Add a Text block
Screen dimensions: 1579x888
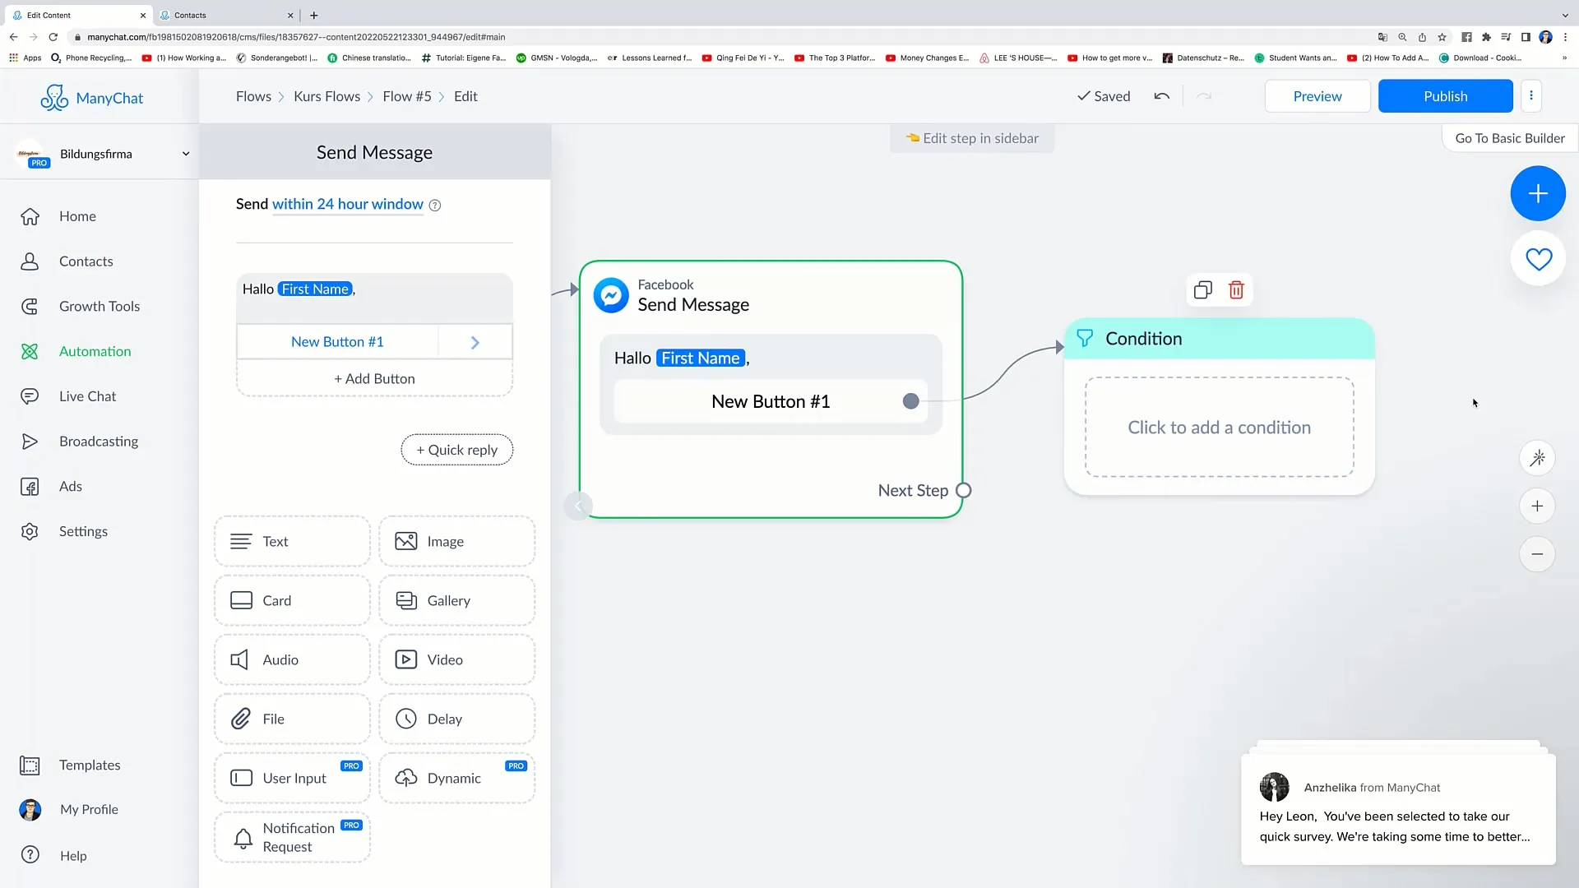pyautogui.click(x=292, y=542)
